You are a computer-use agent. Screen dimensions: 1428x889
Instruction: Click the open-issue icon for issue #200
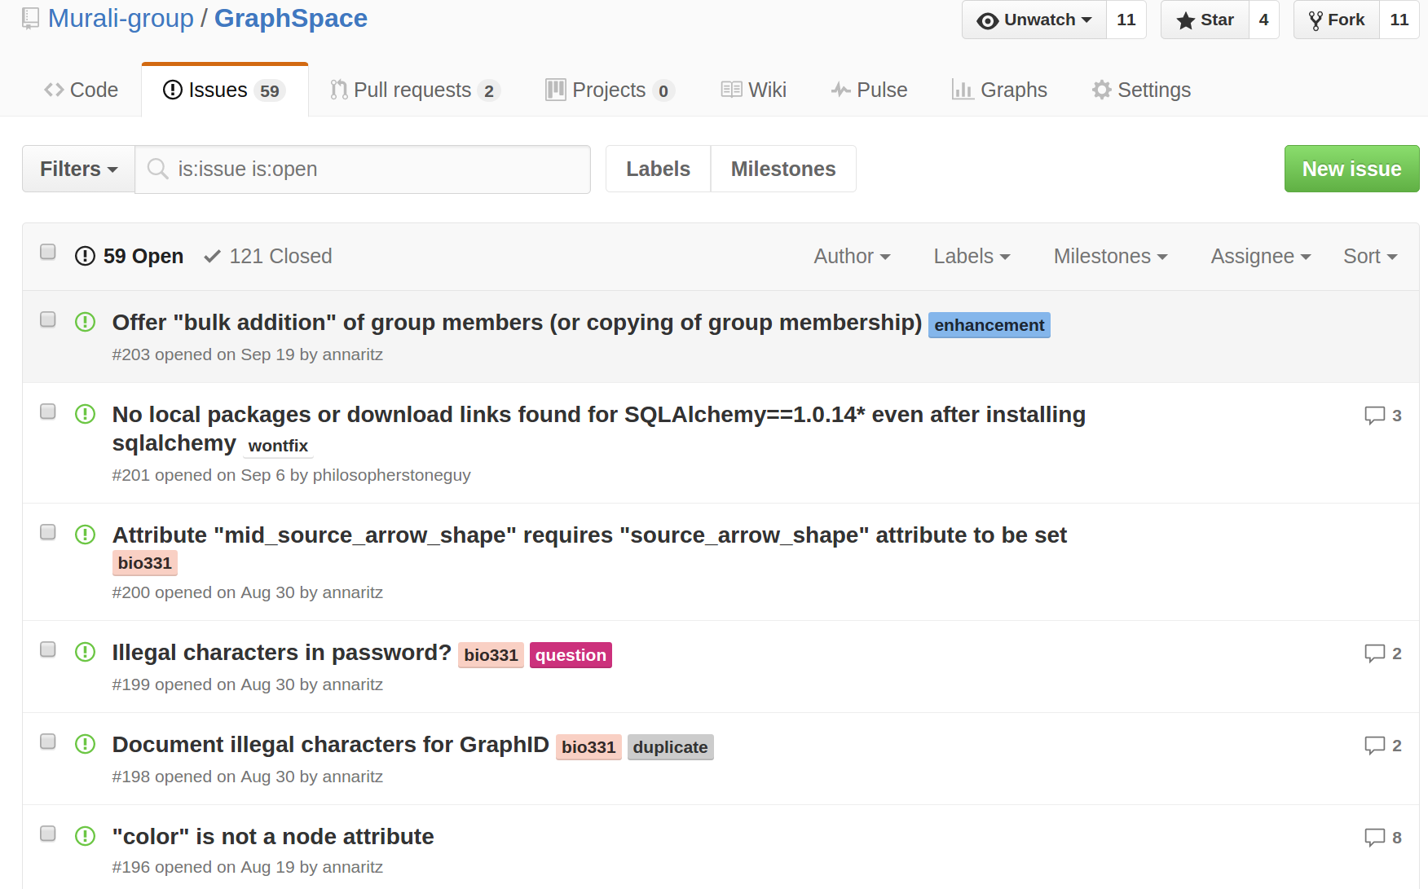tap(85, 535)
